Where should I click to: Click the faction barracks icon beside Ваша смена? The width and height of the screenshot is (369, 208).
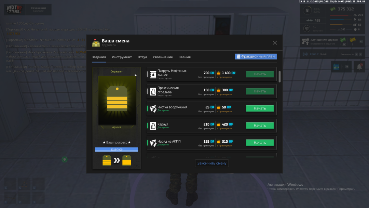coord(96,43)
